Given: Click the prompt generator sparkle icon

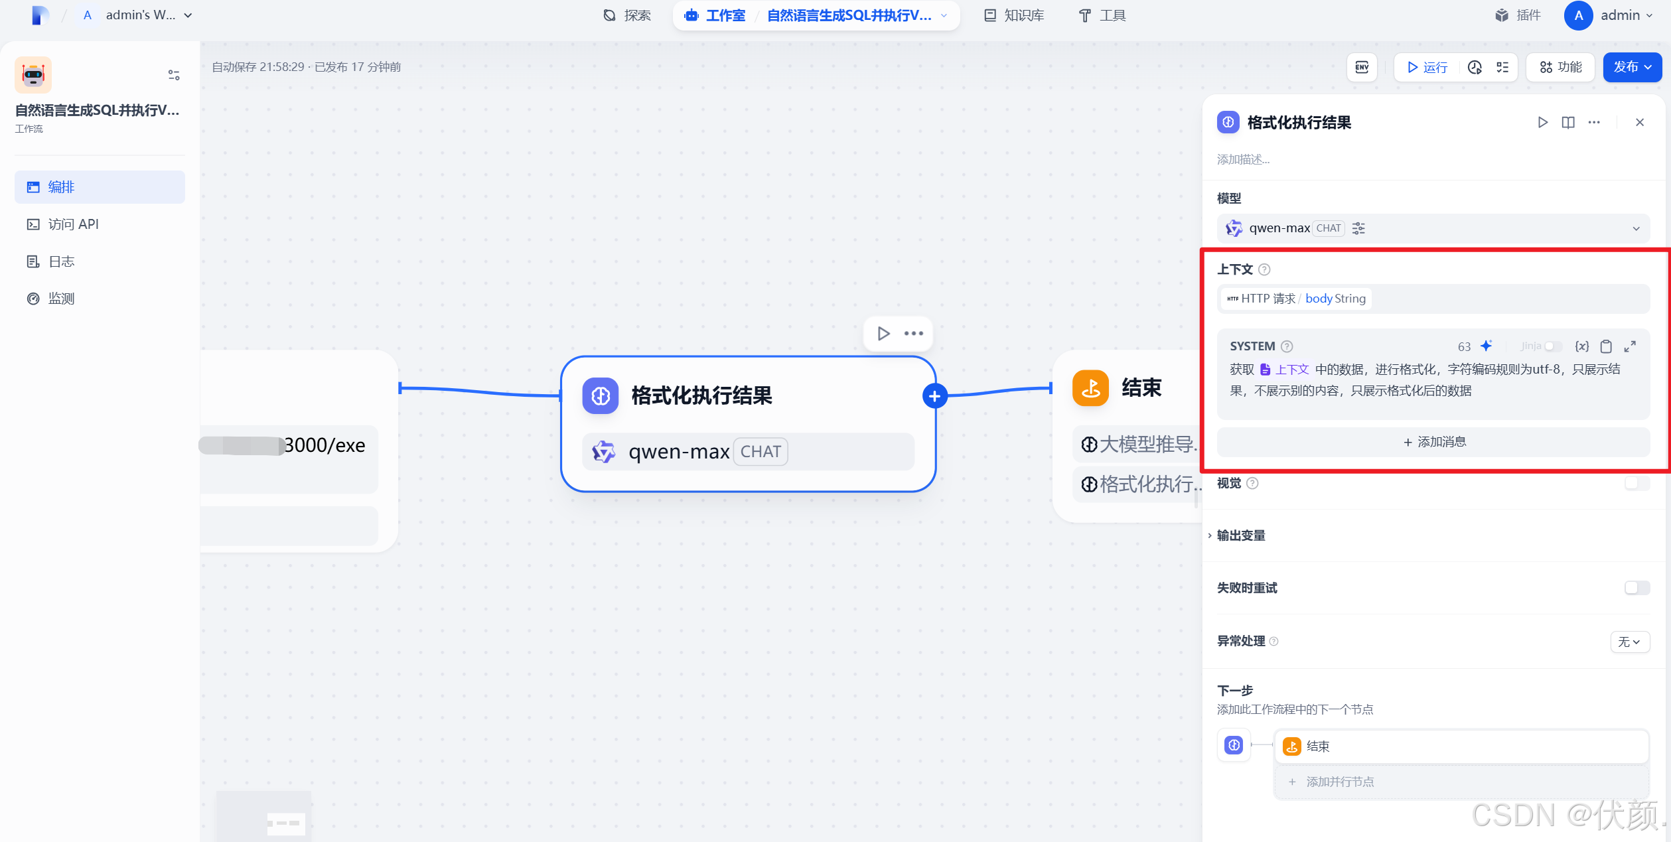Looking at the screenshot, I should pyautogui.click(x=1487, y=346).
